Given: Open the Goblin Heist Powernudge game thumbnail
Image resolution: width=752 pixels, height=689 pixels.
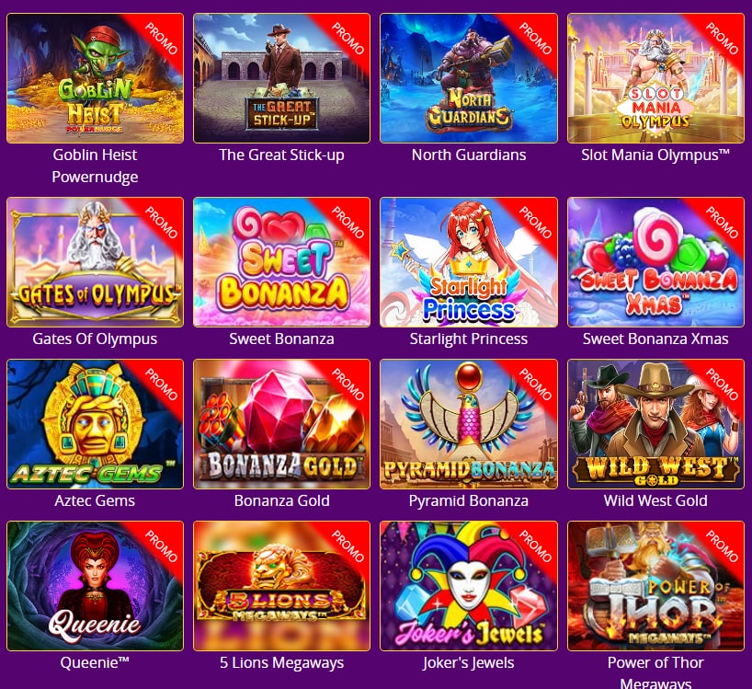Looking at the screenshot, I should coord(95,78).
